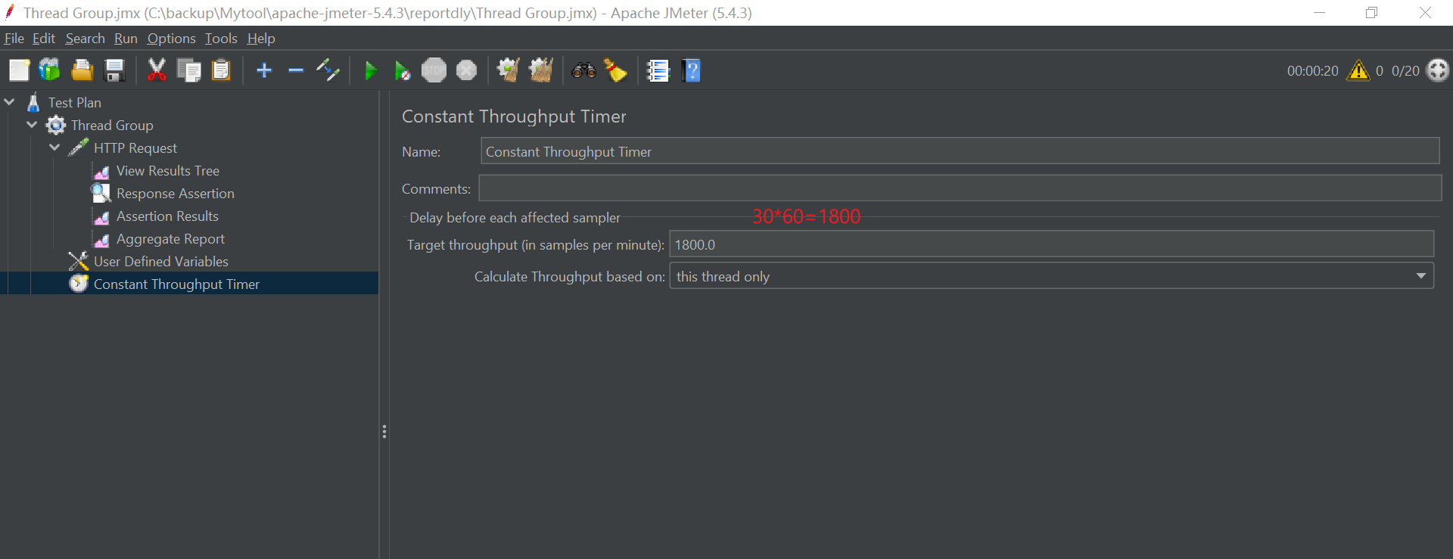The height and width of the screenshot is (559, 1453).
Task: Select View Results Tree node
Action: [167, 170]
